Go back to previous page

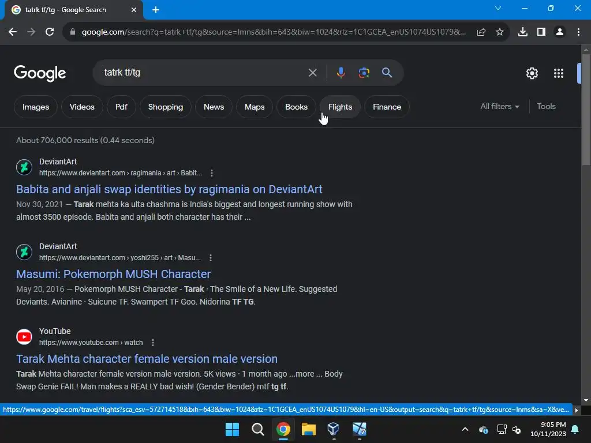click(13, 32)
